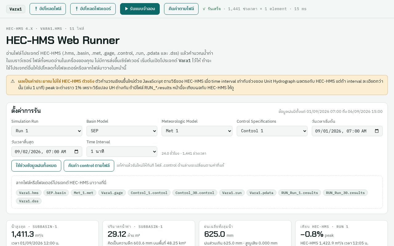Click the 625.0 mm rainfall value
This screenshot has height=246, width=394.
coord(219,234)
